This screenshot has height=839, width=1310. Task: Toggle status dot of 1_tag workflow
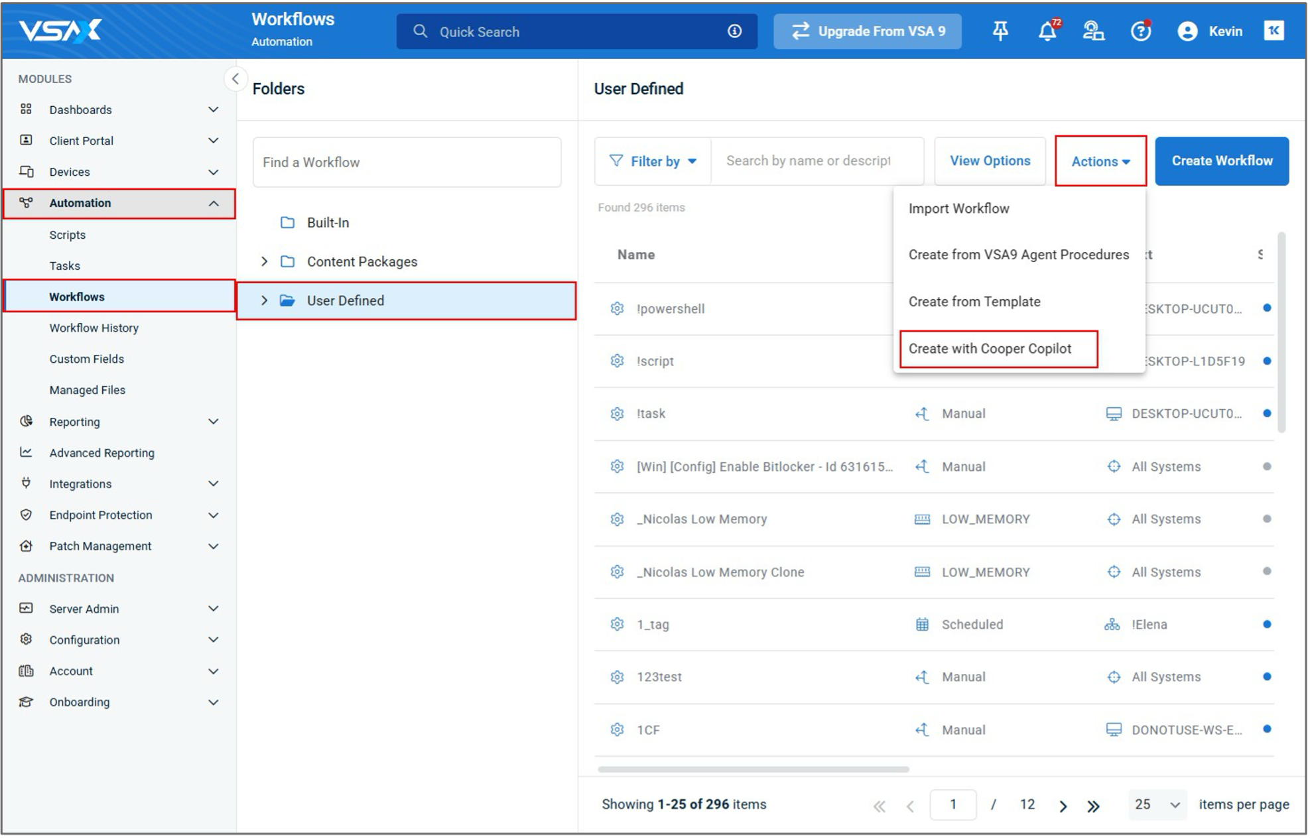tap(1267, 624)
